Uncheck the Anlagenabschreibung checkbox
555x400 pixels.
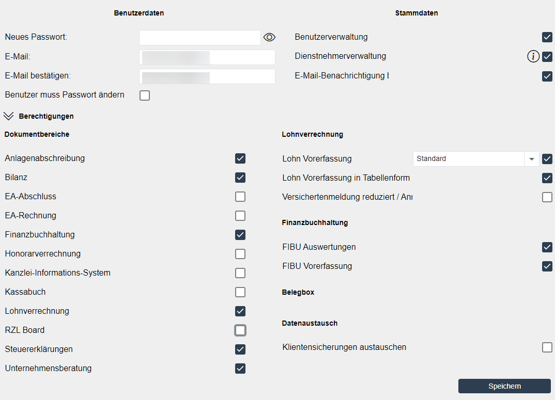[x=240, y=158]
